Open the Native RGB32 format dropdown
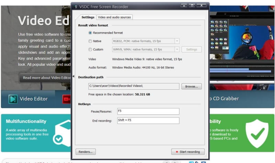 click(x=177, y=41)
